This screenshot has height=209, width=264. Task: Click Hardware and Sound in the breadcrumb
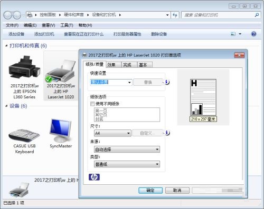coord(74,15)
